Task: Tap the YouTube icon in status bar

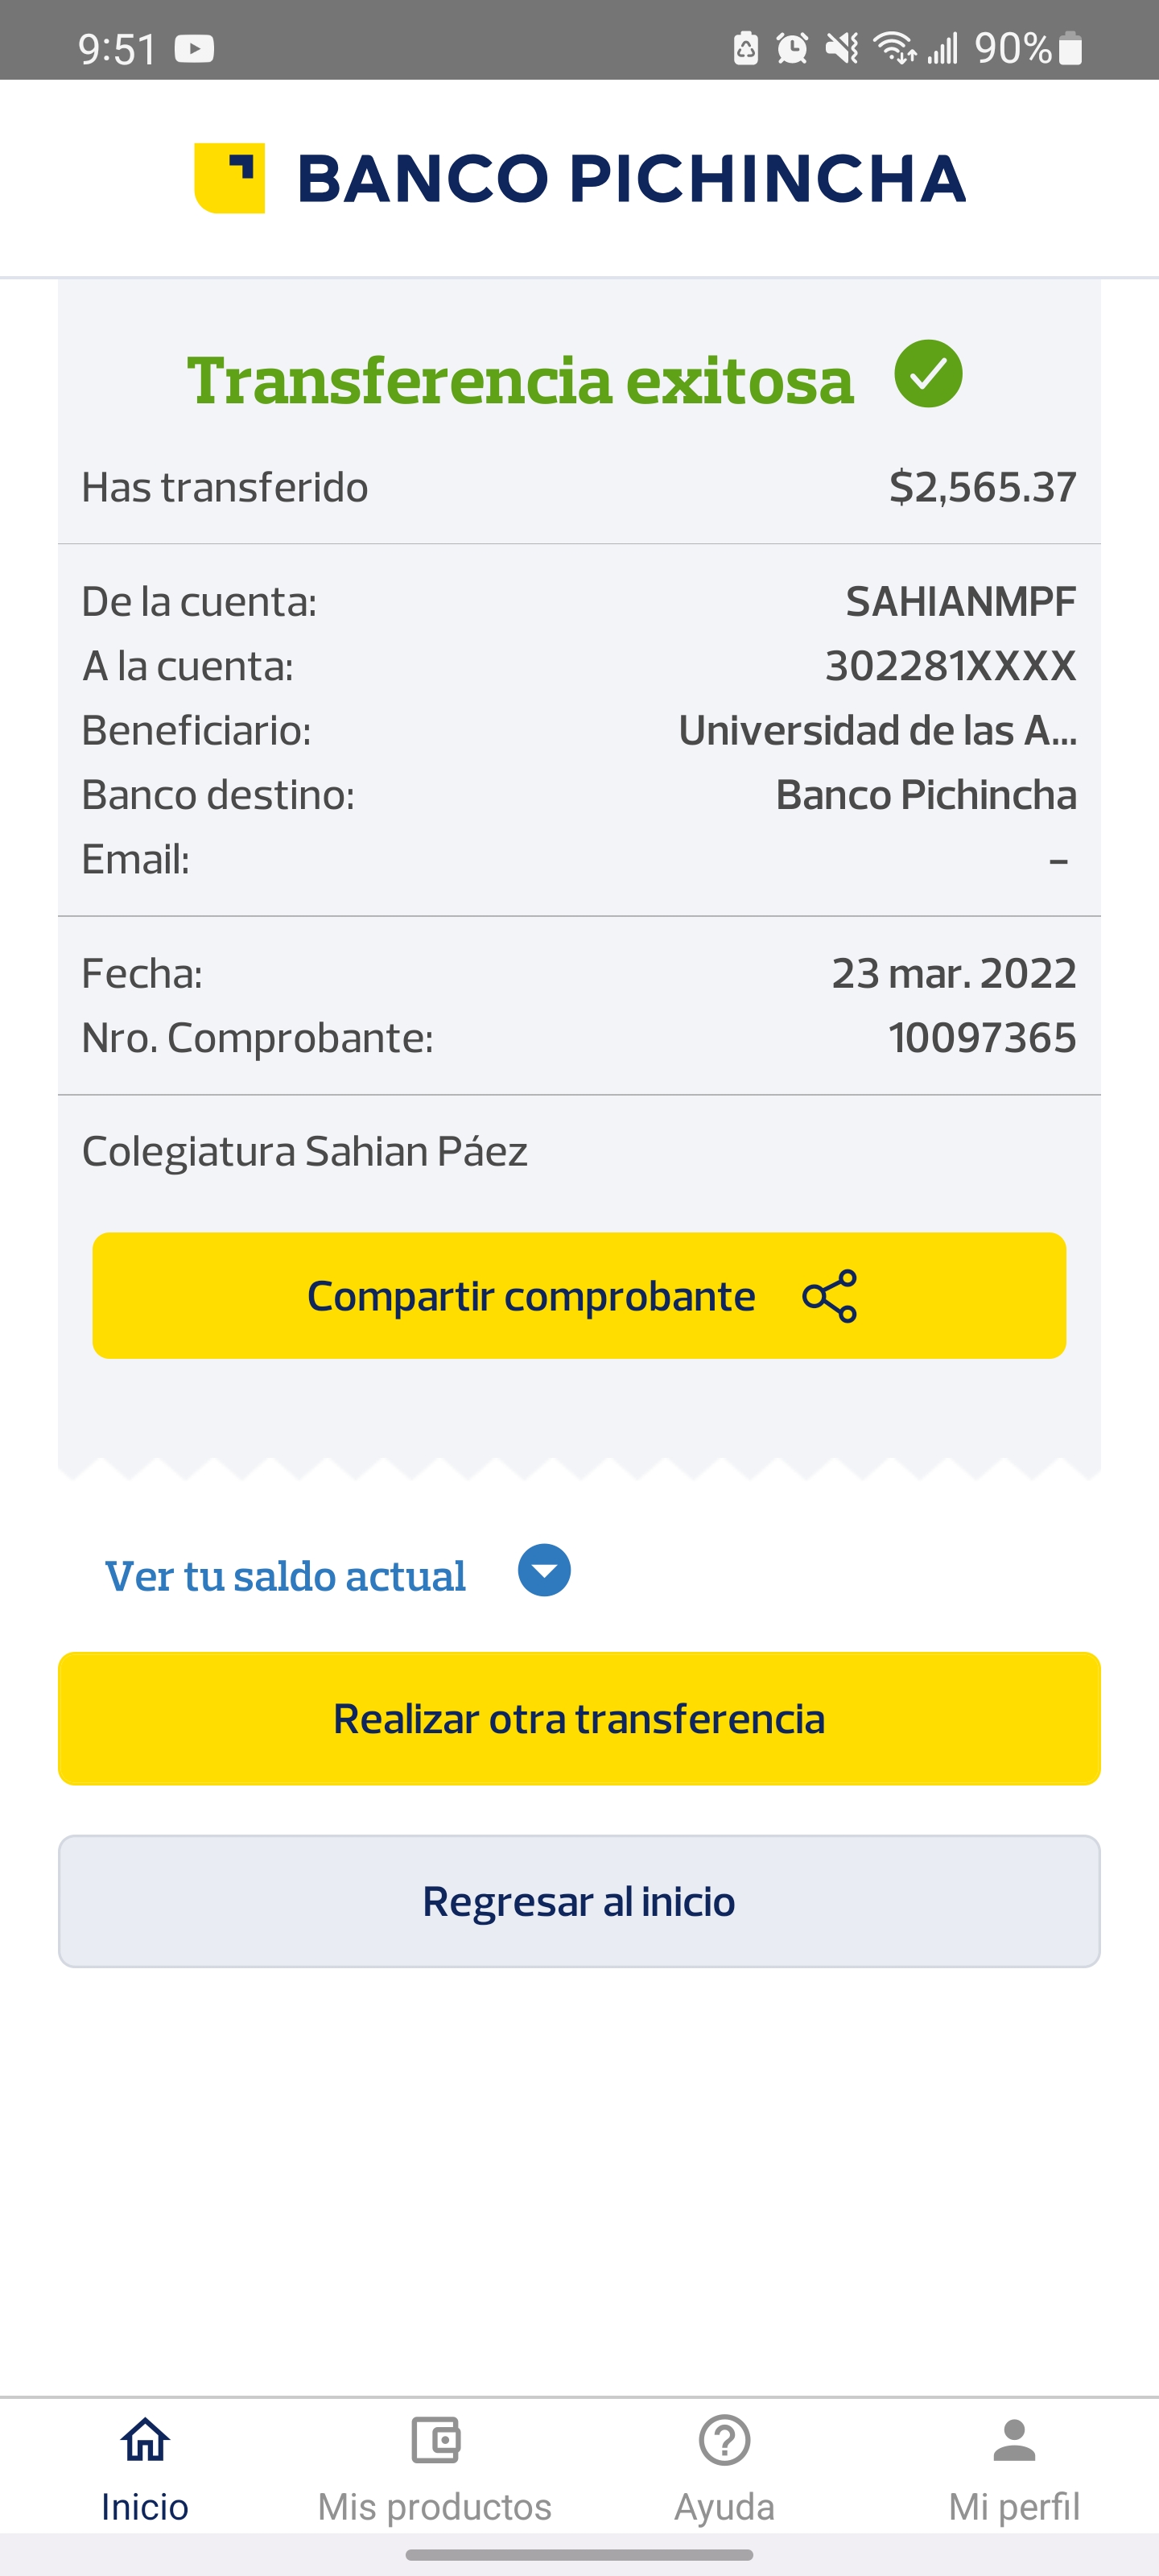Action: tap(194, 48)
